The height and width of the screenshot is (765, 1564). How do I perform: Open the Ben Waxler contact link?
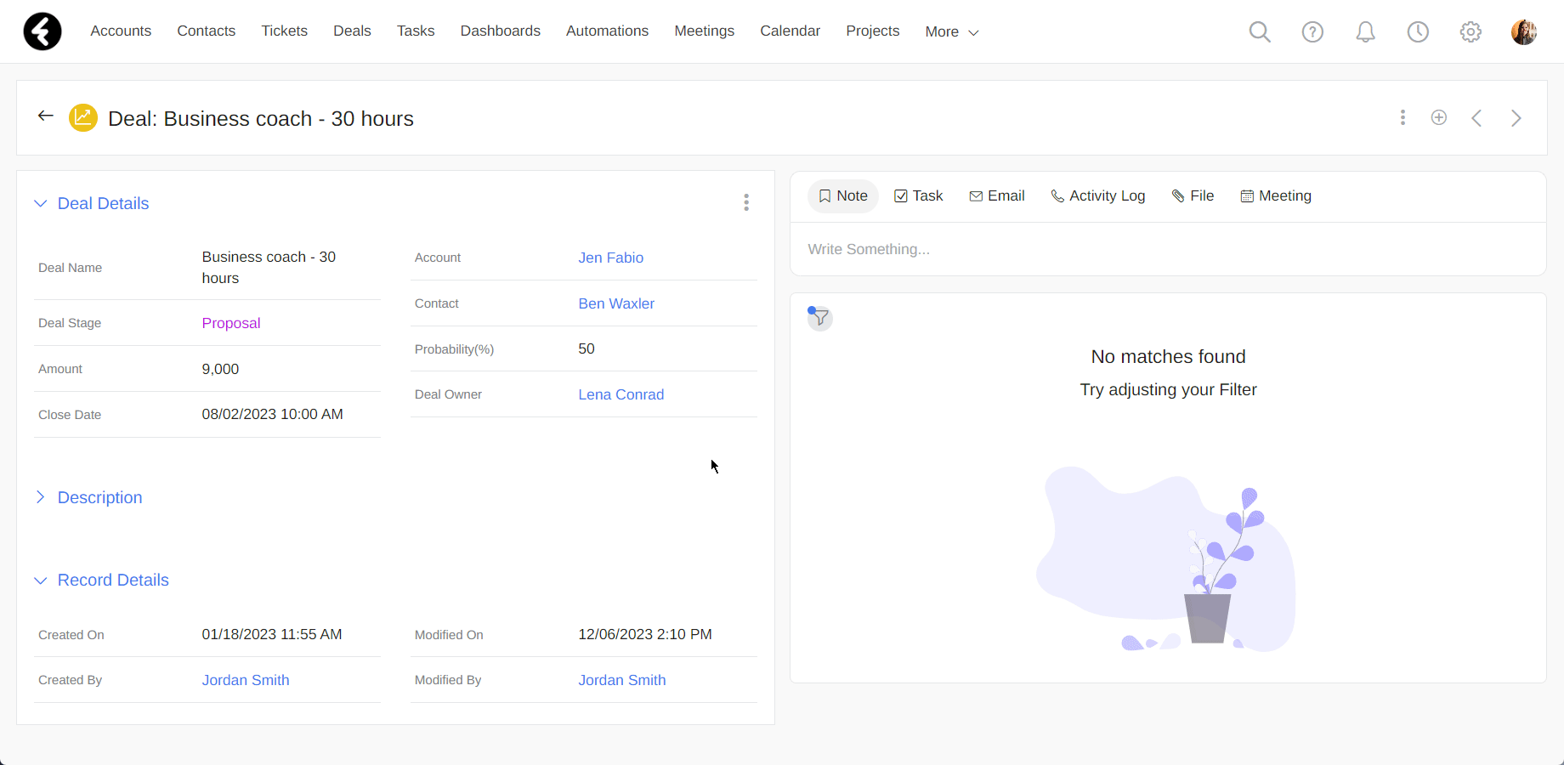(616, 304)
